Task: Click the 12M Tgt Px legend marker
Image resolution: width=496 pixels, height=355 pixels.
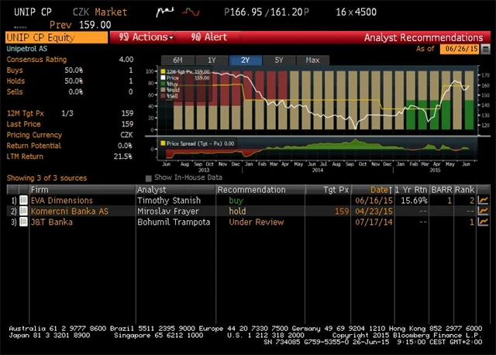Action: (164, 72)
